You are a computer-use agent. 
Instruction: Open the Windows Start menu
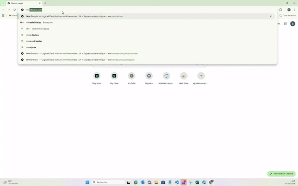click(87, 182)
